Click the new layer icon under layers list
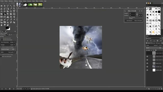Screen dimensions: 163x92 pyautogui.click(x=147, y=89)
